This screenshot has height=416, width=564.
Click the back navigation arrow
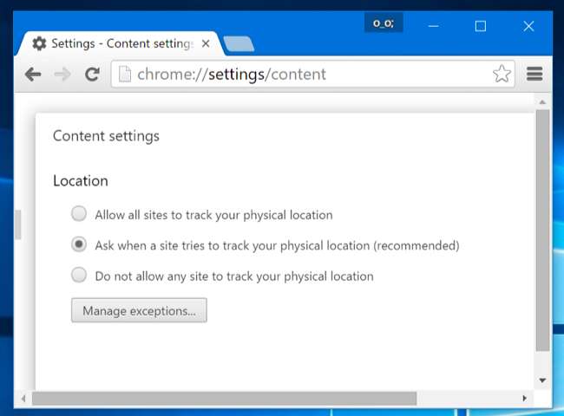tap(33, 75)
